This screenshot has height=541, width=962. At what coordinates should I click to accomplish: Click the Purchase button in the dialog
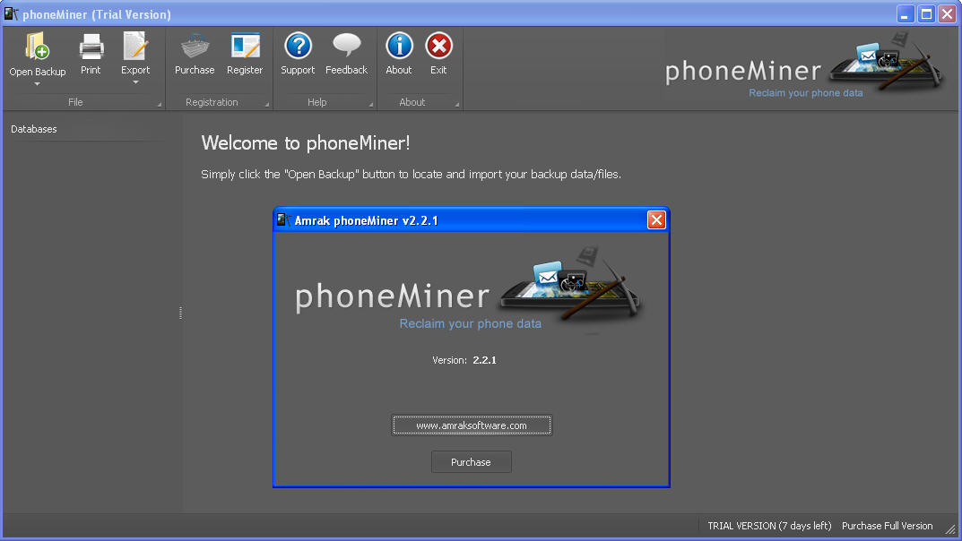pyautogui.click(x=471, y=461)
